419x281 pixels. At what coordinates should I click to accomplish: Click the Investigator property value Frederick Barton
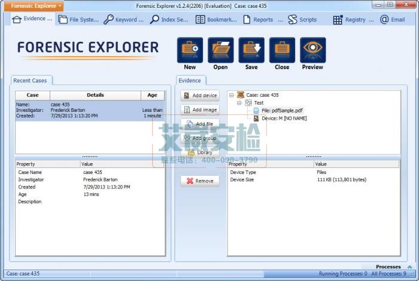(x=100, y=179)
